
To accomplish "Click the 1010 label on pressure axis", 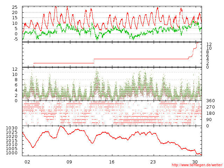I will coord(12,145).
